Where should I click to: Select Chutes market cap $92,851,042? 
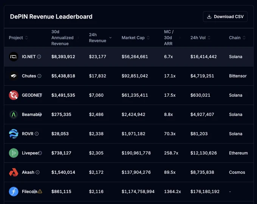point(135,76)
